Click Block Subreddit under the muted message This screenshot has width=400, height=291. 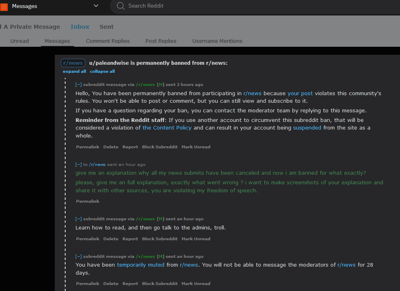point(160,284)
